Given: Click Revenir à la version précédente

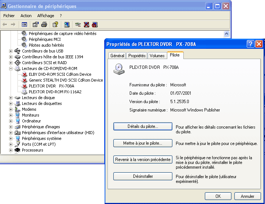Looking at the screenshot, I should [143, 160].
